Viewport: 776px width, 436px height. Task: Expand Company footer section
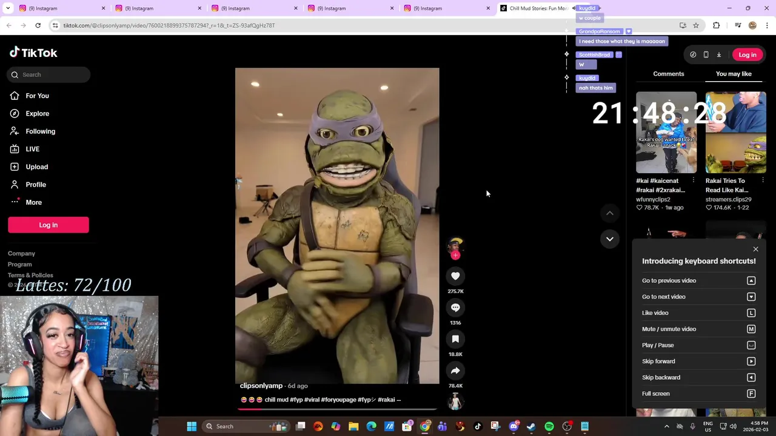coord(21,254)
